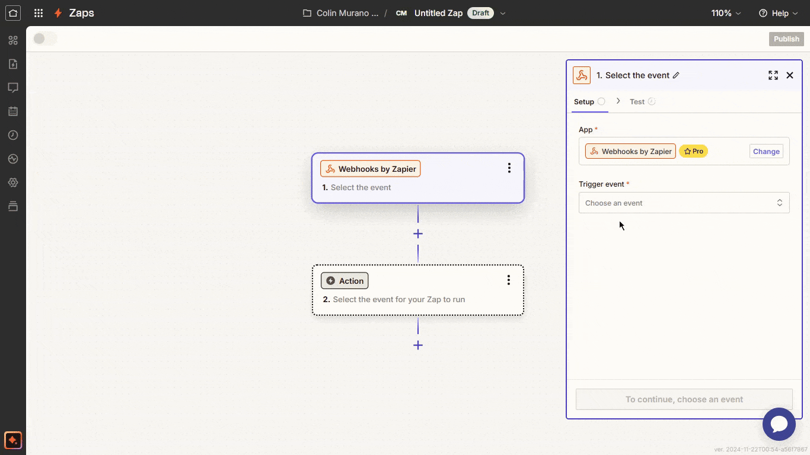Select the Action step card
This screenshot has width=810, height=455.
coord(418,290)
